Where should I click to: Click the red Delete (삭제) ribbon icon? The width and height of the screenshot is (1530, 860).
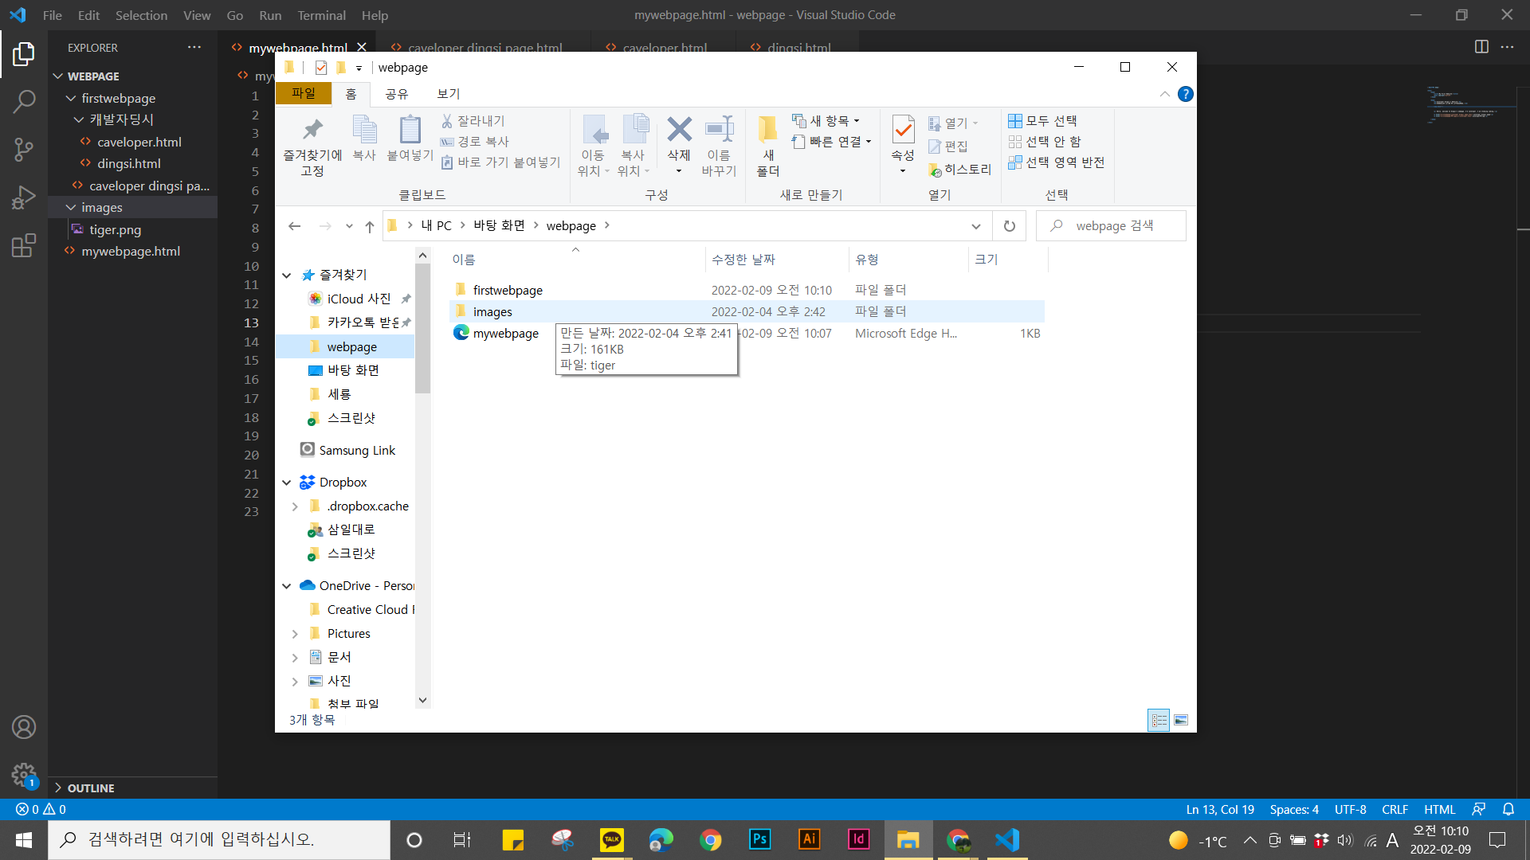(679, 130)
